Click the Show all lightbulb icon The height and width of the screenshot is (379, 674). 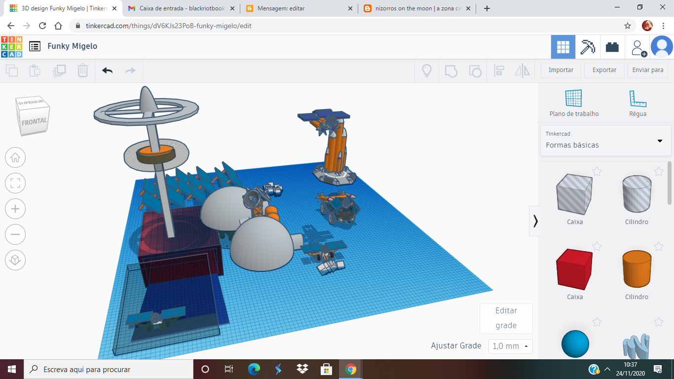tap(427, 71)
